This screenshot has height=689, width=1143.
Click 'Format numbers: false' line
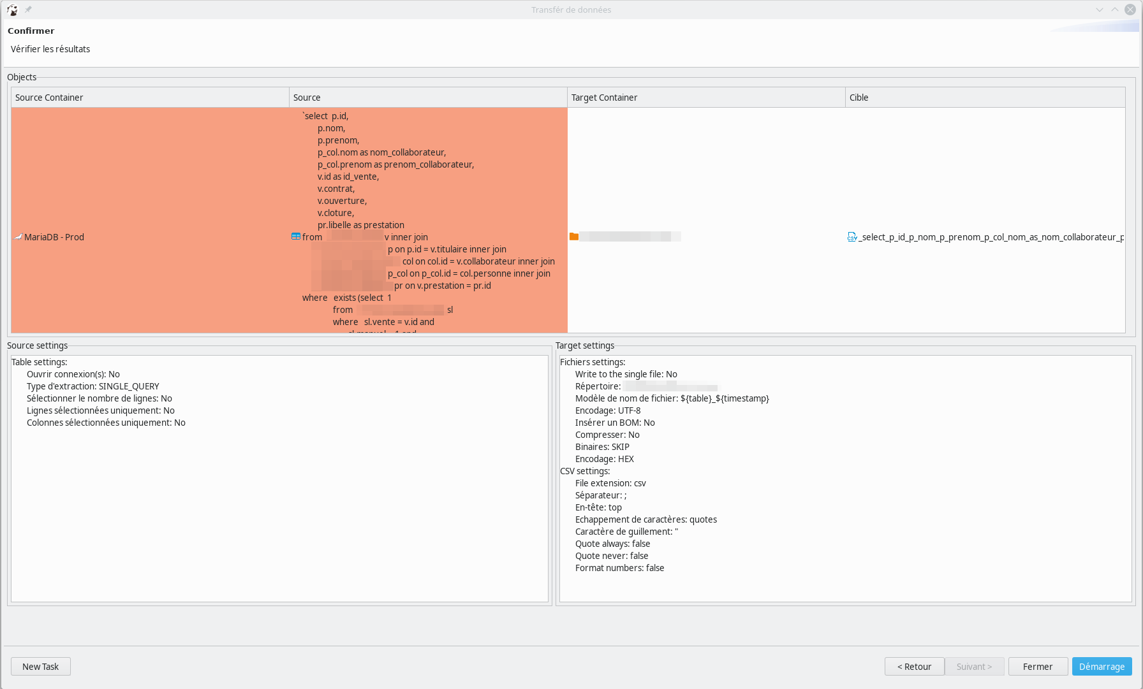click(x=620, y=568)
